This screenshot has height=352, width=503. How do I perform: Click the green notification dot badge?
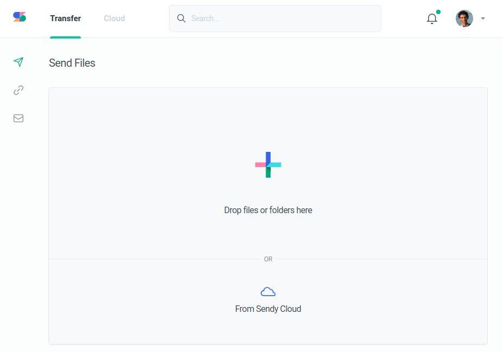click(x=438, y=12)
